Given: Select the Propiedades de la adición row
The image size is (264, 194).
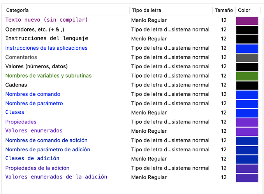Looking at the screenshot, I should [x=37, y=168].
